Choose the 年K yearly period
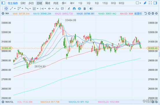 (72, 3)
